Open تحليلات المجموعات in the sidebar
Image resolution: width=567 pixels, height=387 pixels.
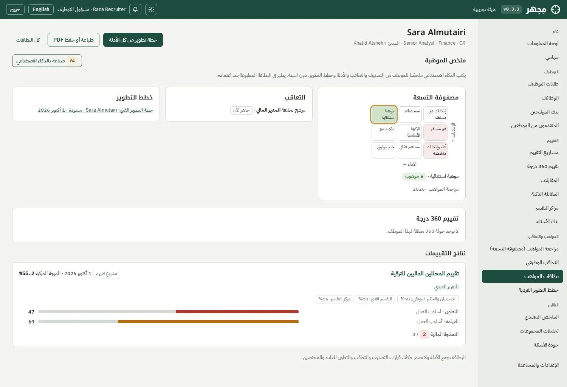[x=522, y=331]
